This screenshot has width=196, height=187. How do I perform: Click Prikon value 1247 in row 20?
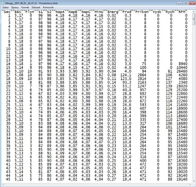pos(142,86)
